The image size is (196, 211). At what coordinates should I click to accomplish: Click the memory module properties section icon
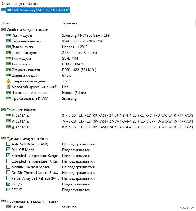pyautogui.click(x=4, y=30)
